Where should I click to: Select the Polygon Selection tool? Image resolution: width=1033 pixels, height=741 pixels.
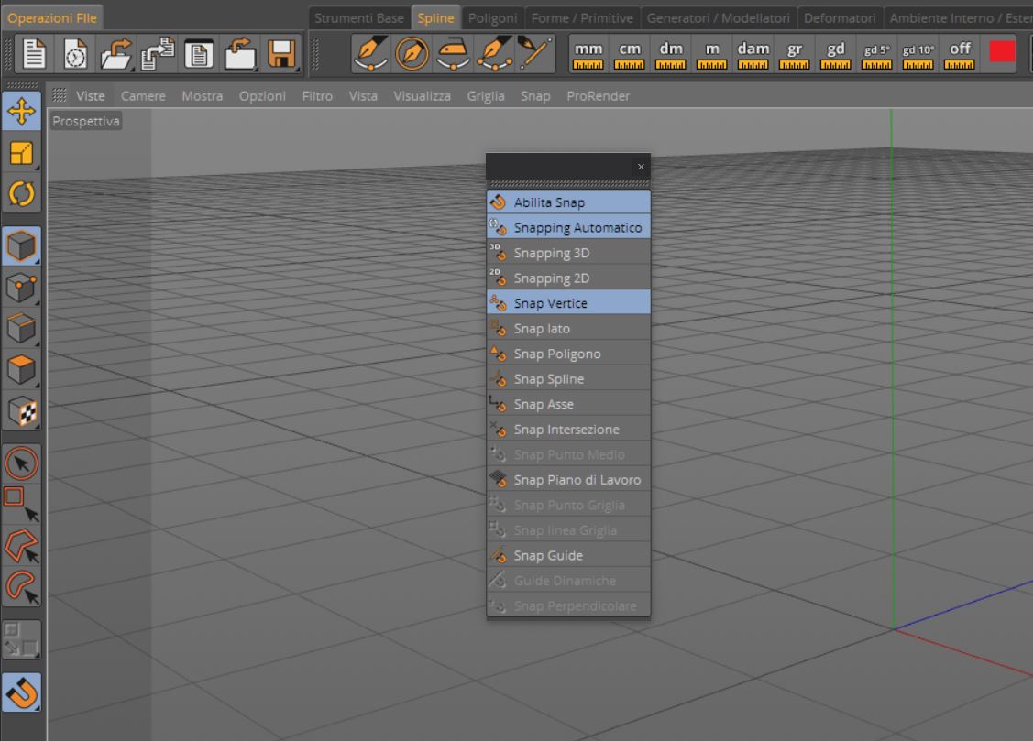coord(21,546)
